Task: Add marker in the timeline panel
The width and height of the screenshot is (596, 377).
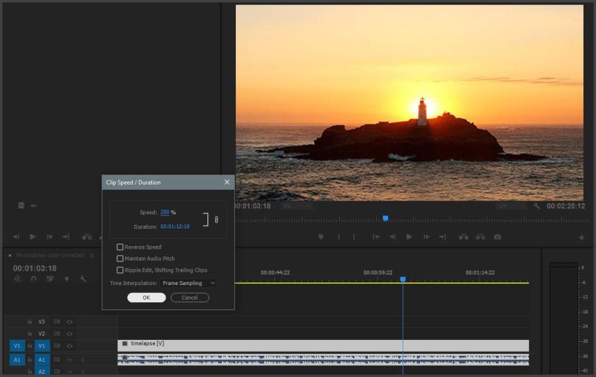Action: [67, 279]
